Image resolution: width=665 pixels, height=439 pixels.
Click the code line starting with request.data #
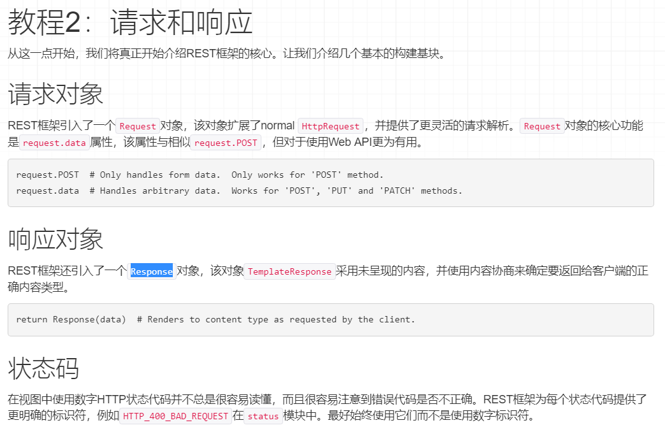tap(239, 191)
